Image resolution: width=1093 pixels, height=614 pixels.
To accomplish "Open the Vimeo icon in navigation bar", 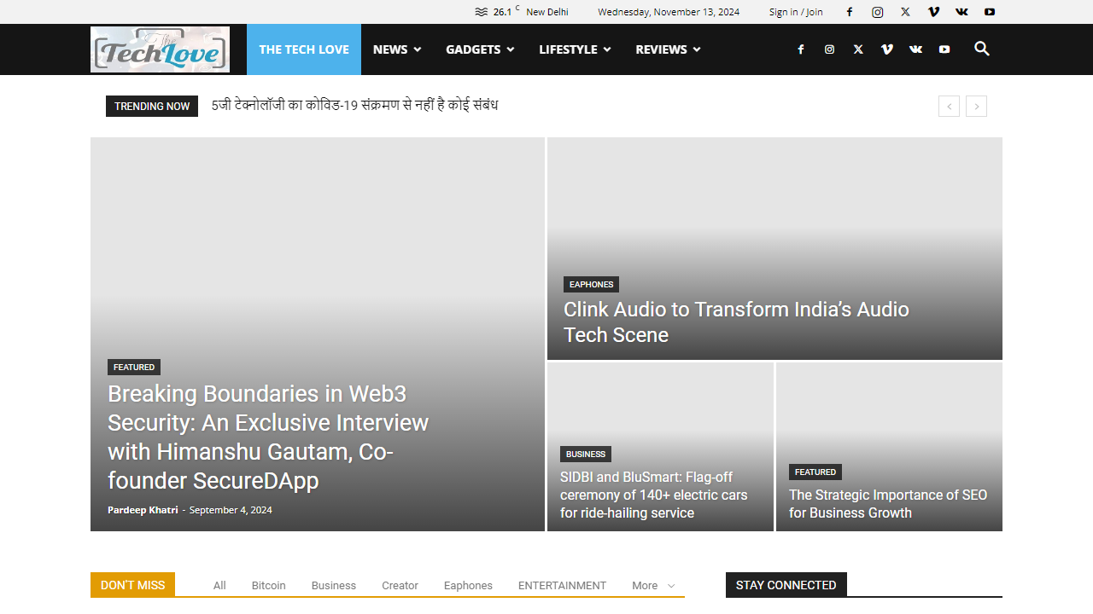I will click(887, 49).
